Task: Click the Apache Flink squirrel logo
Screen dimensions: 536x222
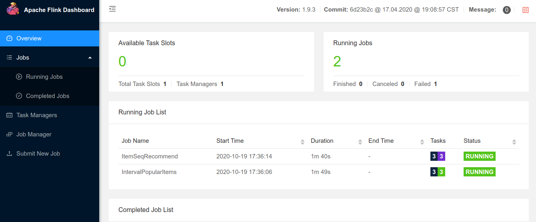Action: click(x=13, y=9)
